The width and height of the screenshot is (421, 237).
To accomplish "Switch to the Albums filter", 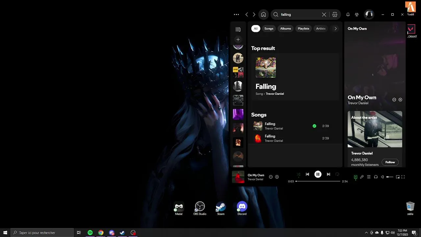I will coord(285,29).
